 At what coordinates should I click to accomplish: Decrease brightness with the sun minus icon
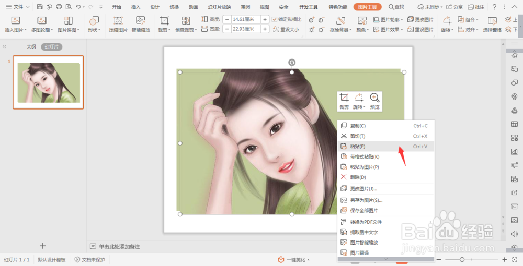(x=321, y=30)
